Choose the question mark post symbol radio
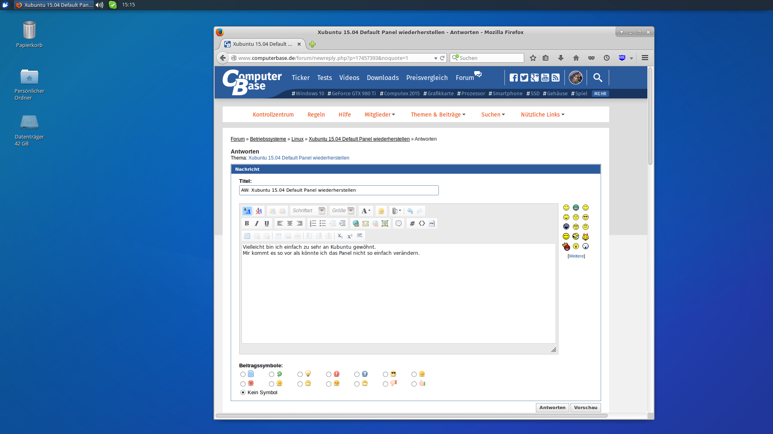Viewport: 773px width, 434px height. click(x=357, y=375)
